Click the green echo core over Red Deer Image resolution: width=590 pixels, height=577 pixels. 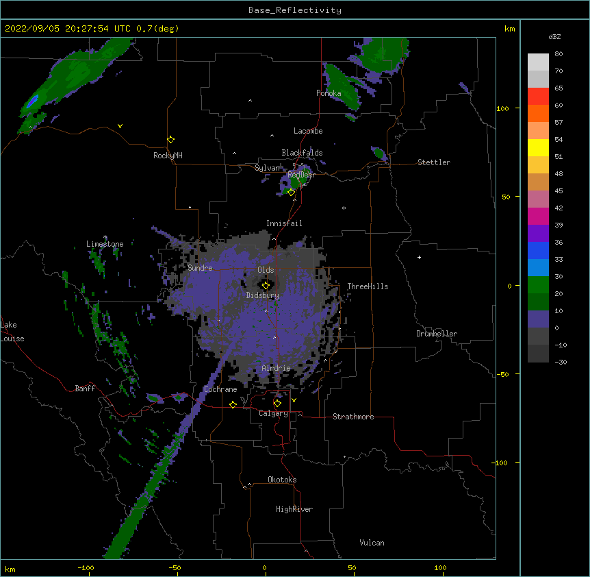pyautogui.click(x=300, y=180)
